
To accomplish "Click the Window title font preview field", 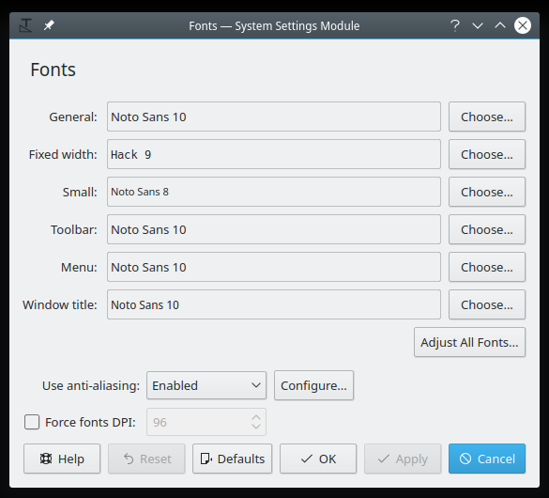I will coord(274,304).
